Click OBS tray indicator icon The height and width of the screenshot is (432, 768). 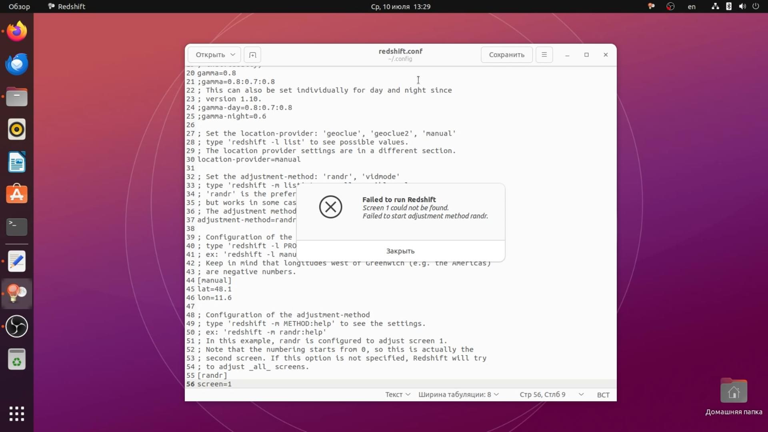point(670,6)
